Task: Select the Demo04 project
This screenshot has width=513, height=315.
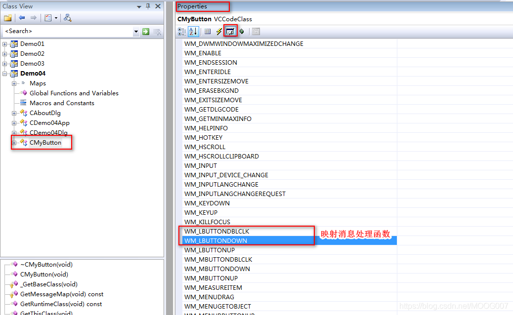Action: (x=33, y=73)
